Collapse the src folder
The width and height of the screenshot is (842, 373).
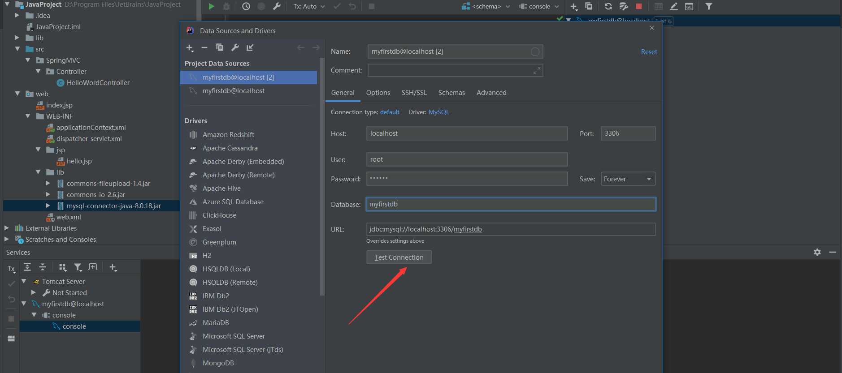pos(17,49)
